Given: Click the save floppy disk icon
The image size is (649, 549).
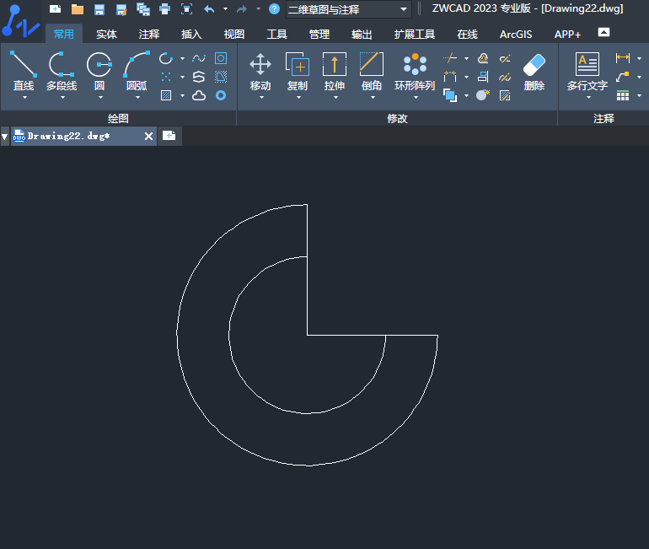Looking at the screenshot, I should pyautogui.click(x=99, y=9).
